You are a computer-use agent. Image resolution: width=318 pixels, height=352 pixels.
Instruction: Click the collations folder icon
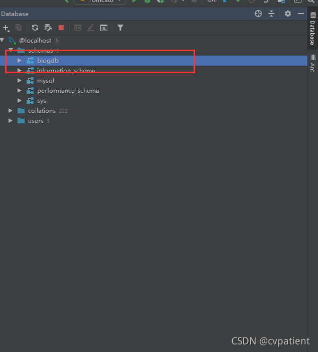pos(21,111)
